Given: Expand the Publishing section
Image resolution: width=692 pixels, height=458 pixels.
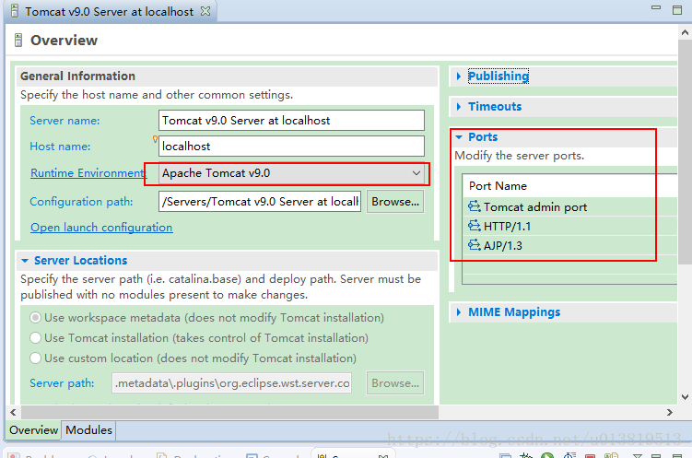Looking at the screenshot, I should pyautogui.click(x=459, y=76).
